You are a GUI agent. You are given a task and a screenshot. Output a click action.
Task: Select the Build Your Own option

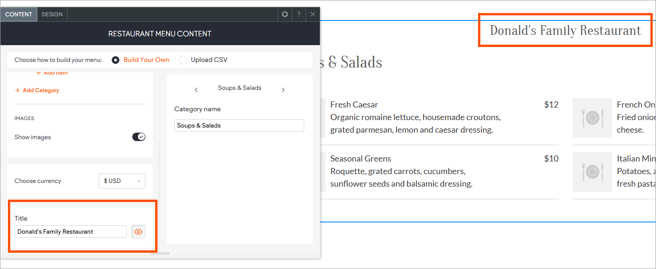point(116,60)
